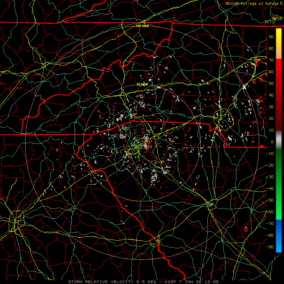The image size is (284, 284).
Task: Click the 50 value on velocity scale
Action: point(271,84)
